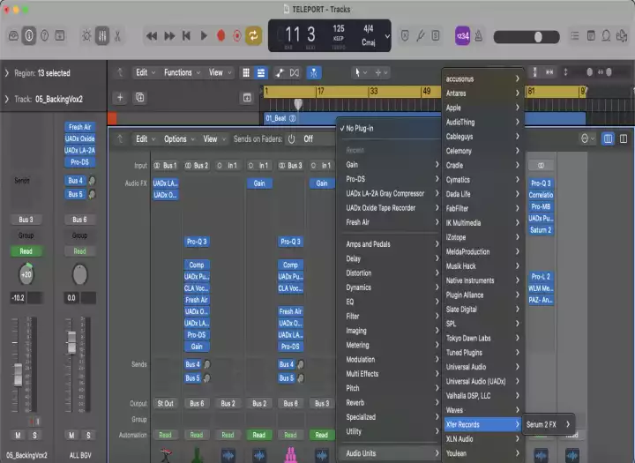
Task: Open the List Editors icon
Action: [x=575, y=36]
